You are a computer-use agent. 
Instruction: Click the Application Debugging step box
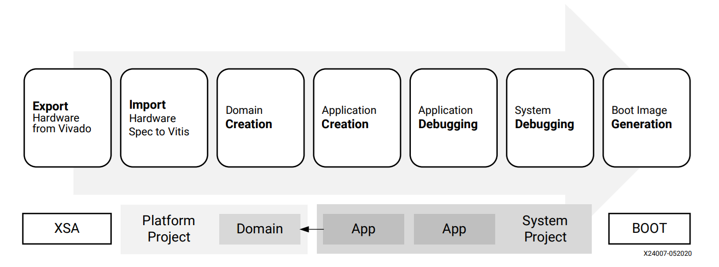pyautogui.click(x=453, y=118)
